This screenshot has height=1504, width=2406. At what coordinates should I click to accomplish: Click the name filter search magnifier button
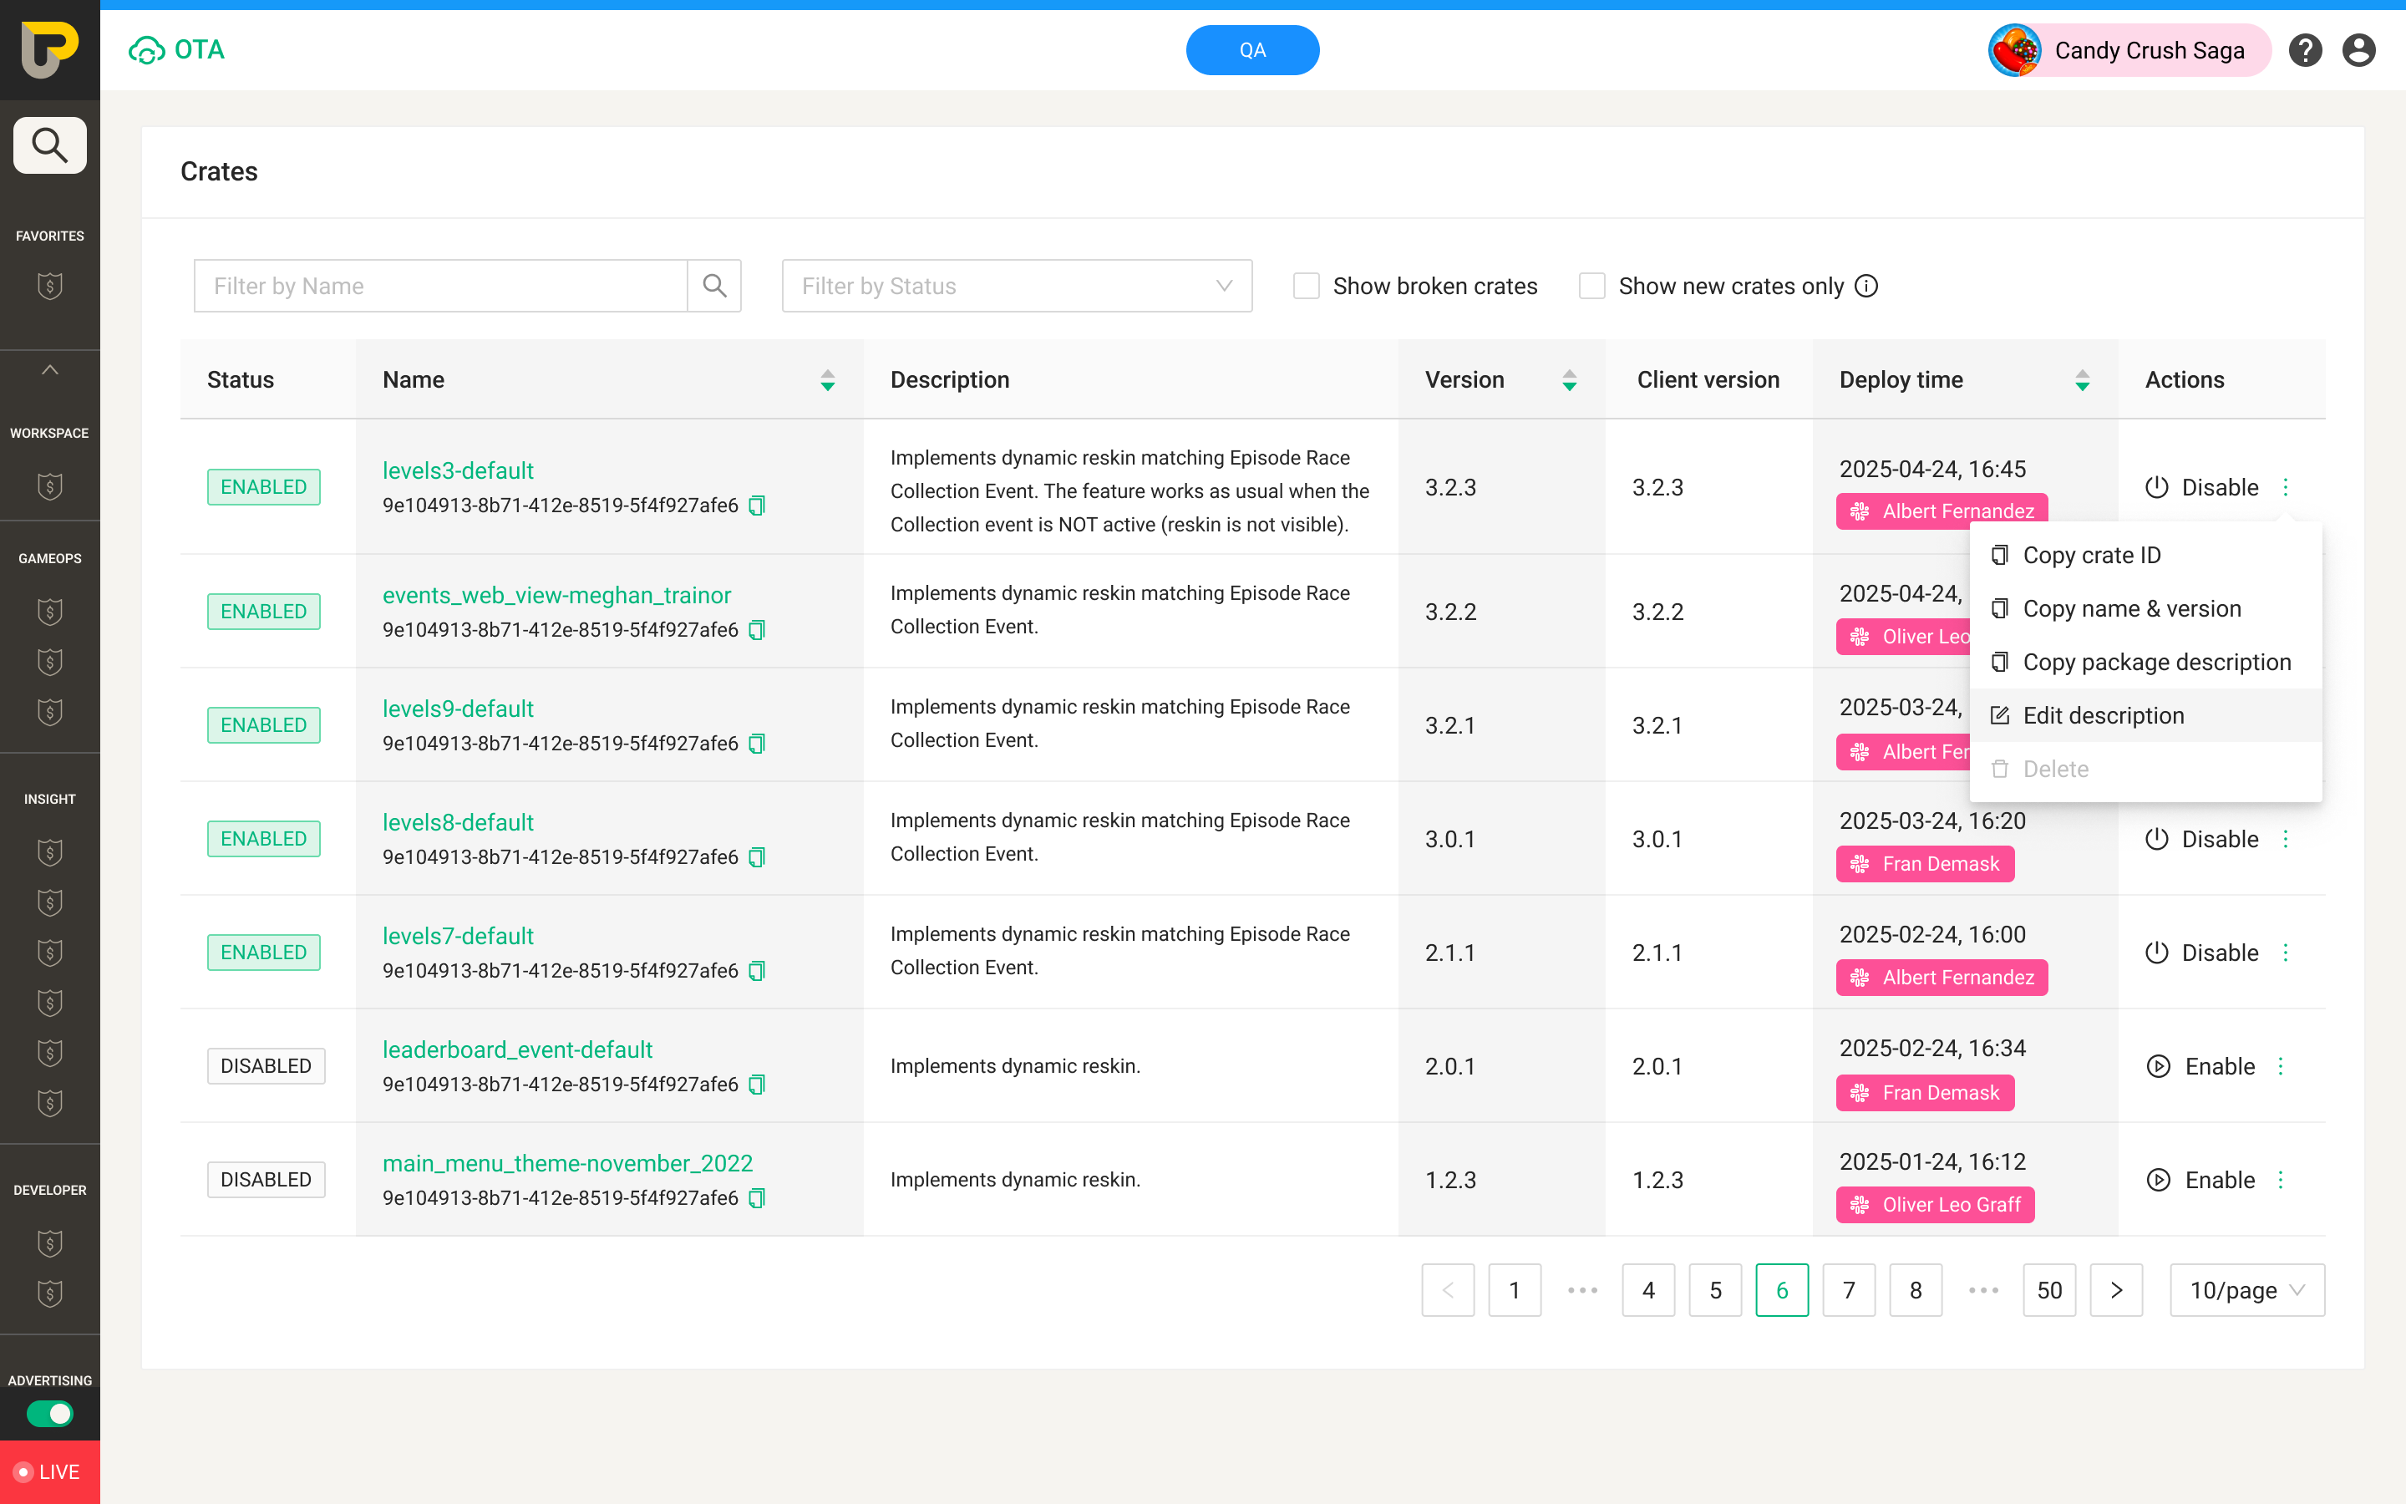point(713,287)
